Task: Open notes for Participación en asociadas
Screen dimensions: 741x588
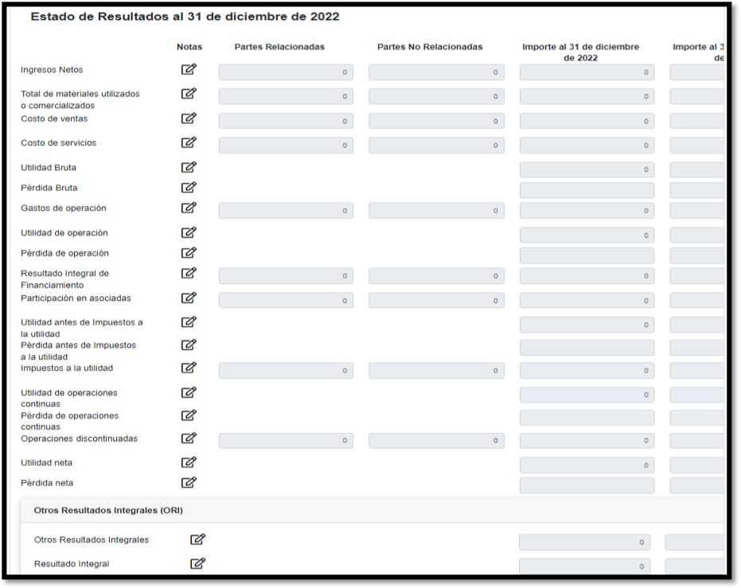Action: 189,298
